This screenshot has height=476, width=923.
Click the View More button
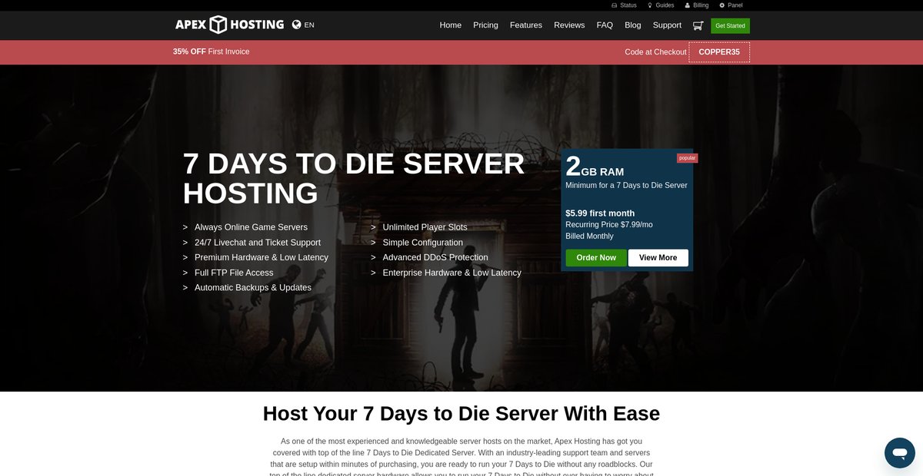click(658, 258)
